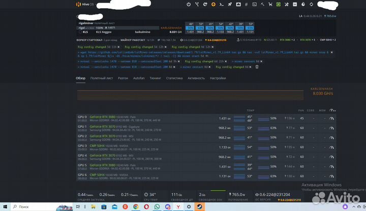This screenshot has width=366, height=211.
Task: Open the run command prompt icon
Action: [222, 5]
